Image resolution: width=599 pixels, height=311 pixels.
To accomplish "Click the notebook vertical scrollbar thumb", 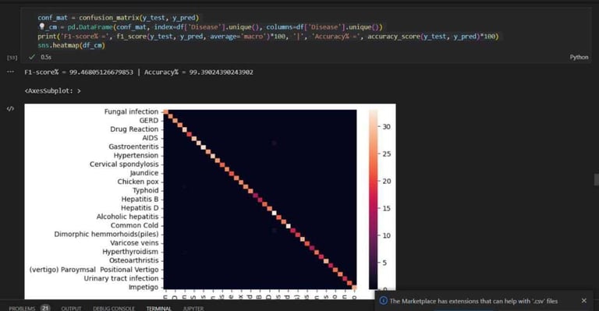I will click(x=597, y=179).
